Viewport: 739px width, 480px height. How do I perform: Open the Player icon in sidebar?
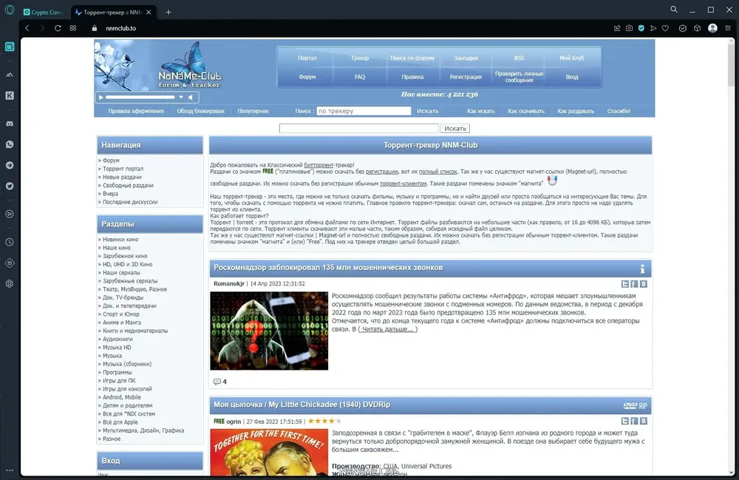10,214
